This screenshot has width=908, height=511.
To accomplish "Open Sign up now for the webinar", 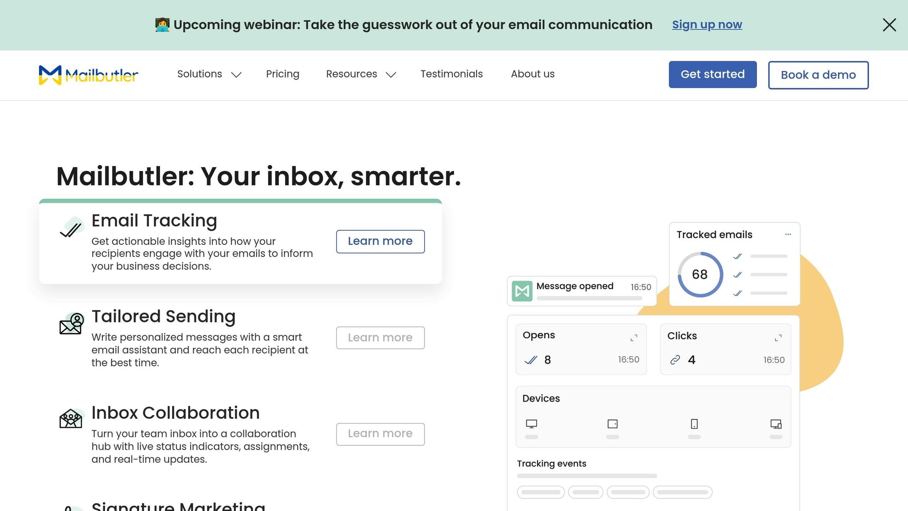I will pos(707,24).
